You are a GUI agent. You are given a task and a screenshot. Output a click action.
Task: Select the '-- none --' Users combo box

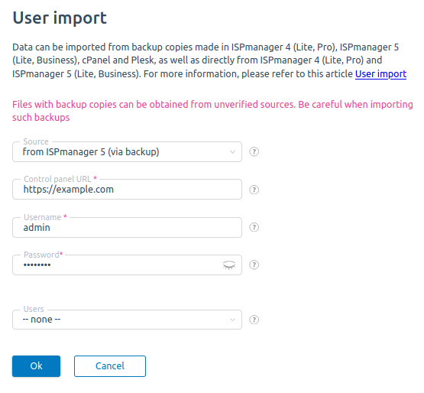pos(127,320)
